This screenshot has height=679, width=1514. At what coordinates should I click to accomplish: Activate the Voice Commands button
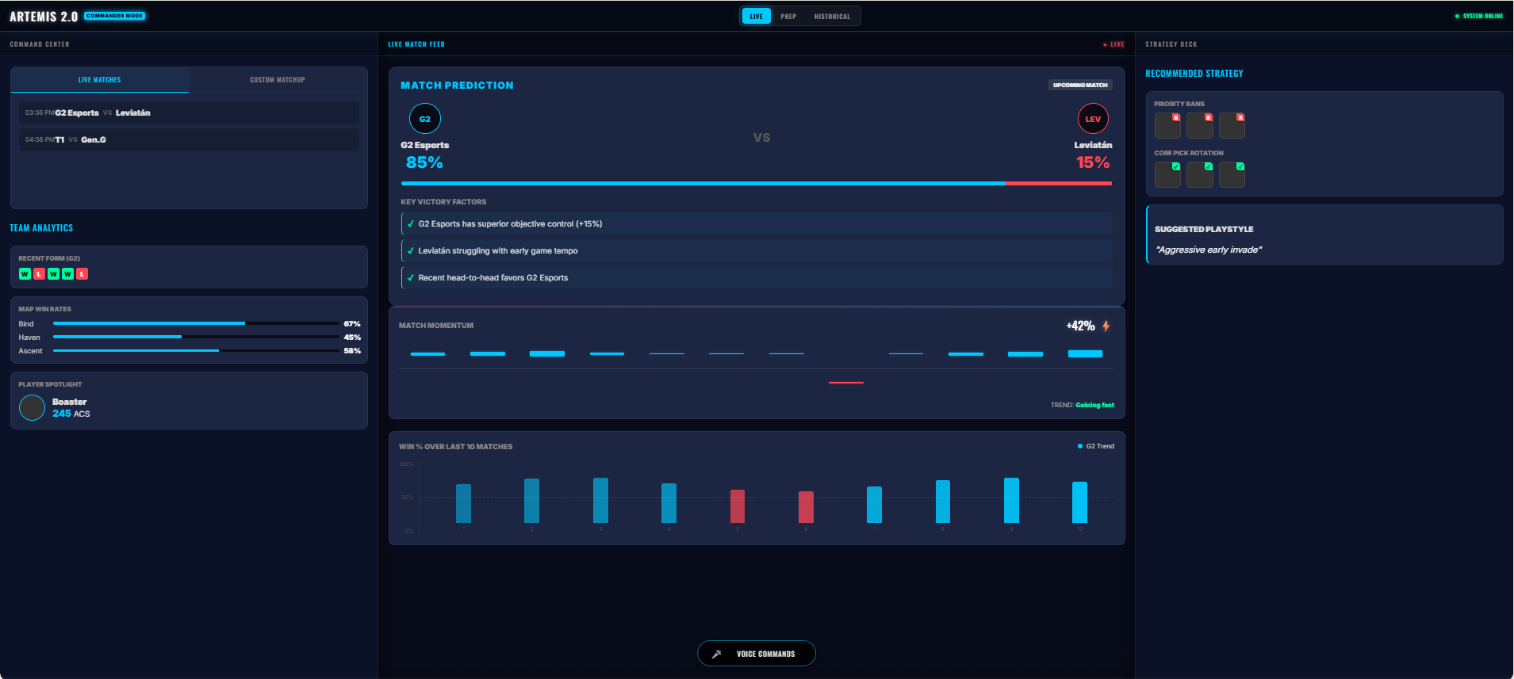coord(757,654)
